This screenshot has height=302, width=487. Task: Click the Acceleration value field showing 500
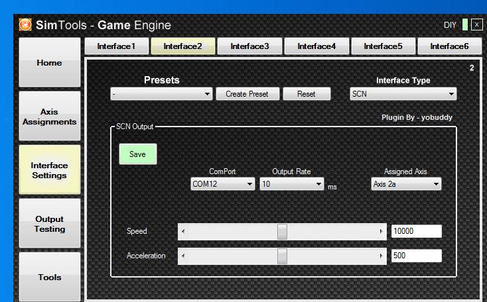(417, 256)
